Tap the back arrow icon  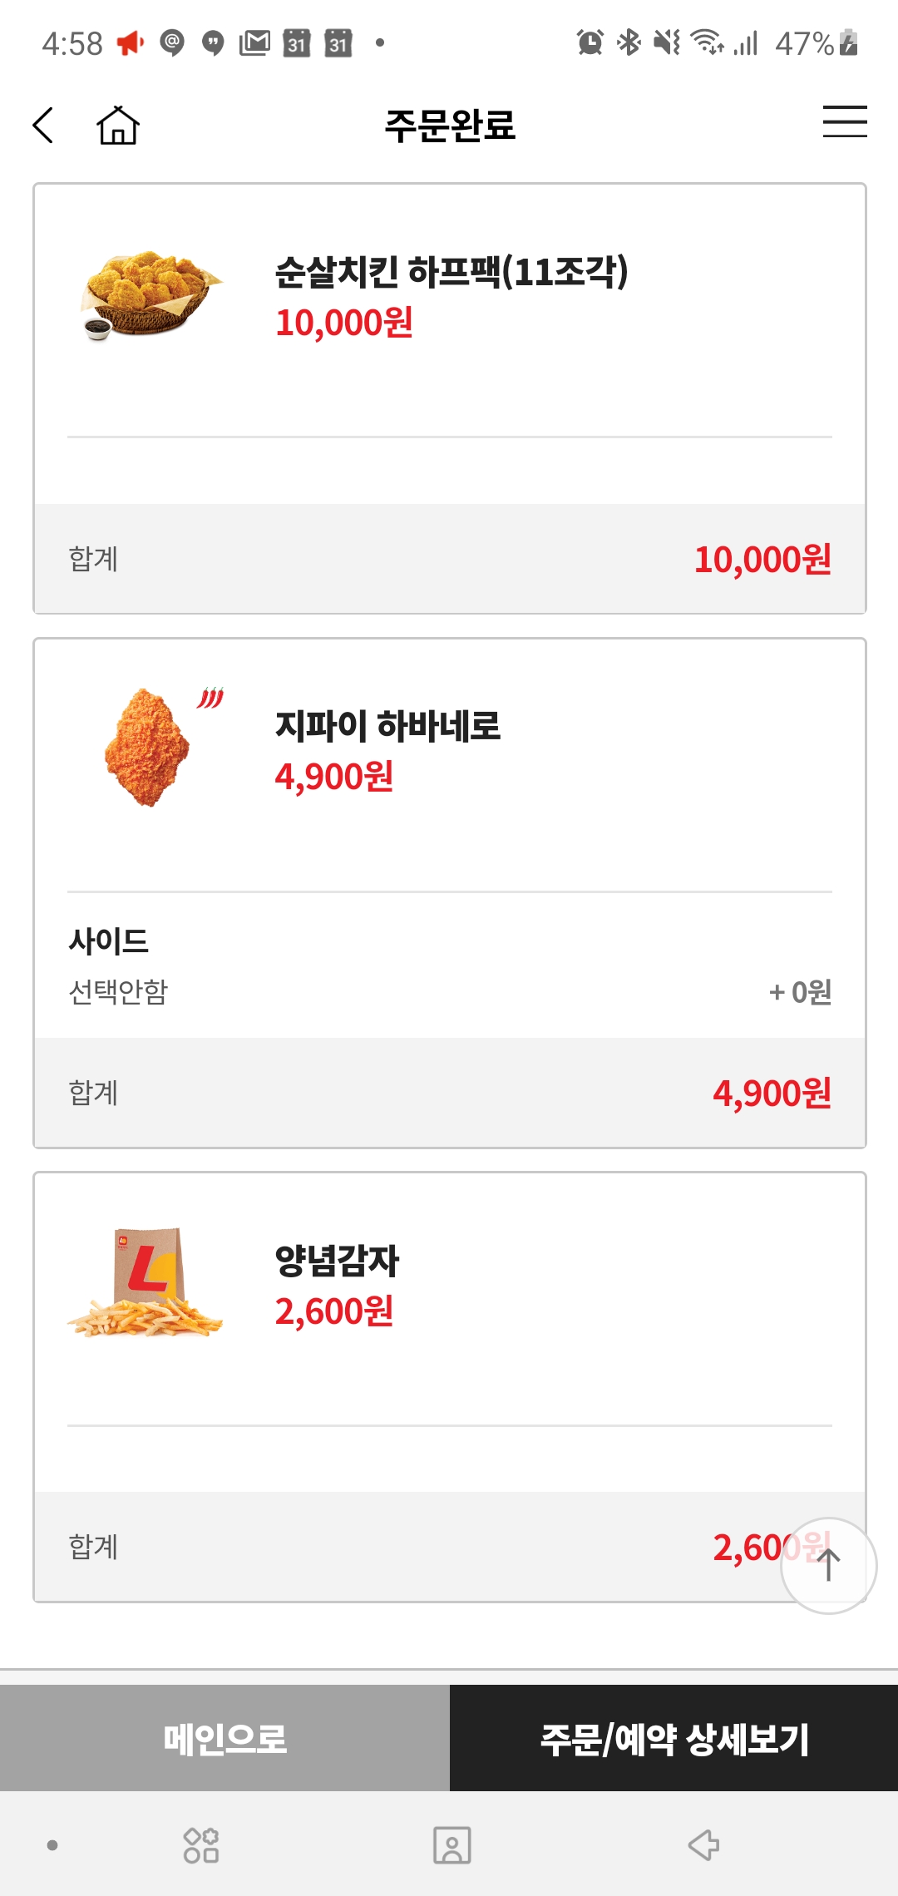click(x=43, y=126)
